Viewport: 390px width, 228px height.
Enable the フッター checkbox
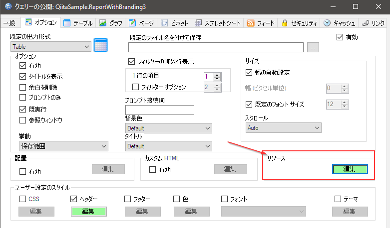[x=127, y=199]
